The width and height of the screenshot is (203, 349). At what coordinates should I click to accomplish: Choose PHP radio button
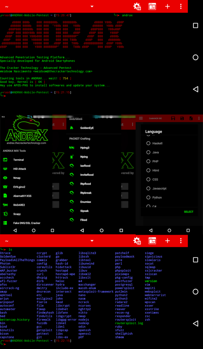pyautogui.click(x=148, y=161)
